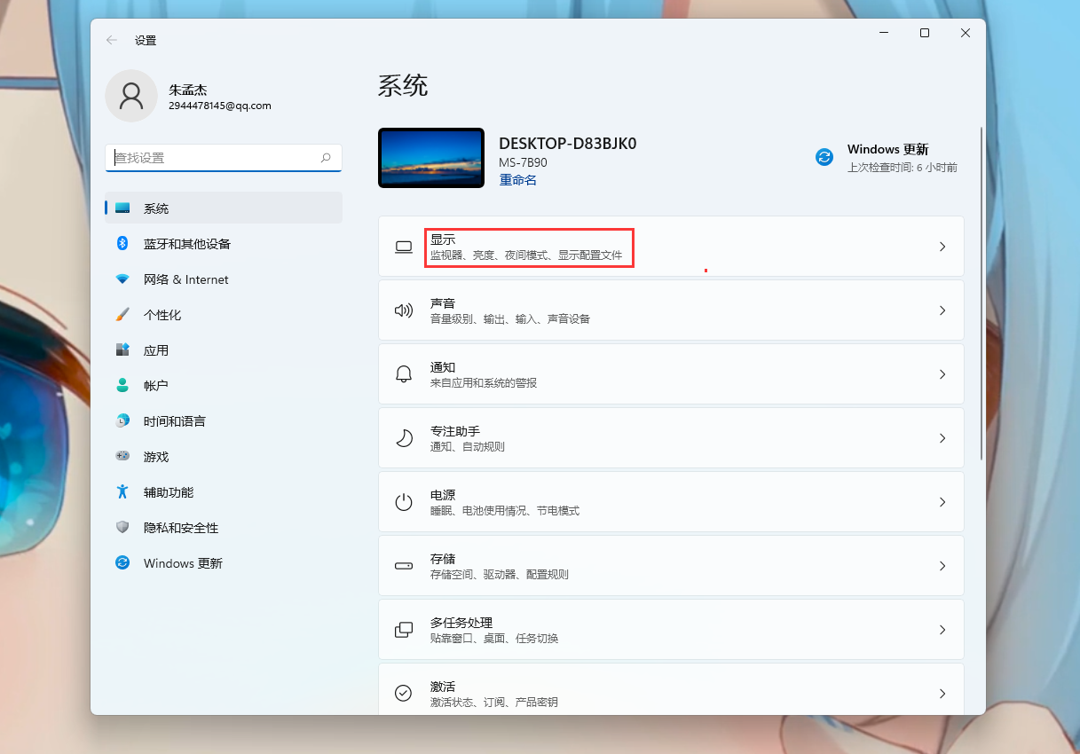
Task: Click the paintbrush icon beside 个性化
Action: click(122, 315)
